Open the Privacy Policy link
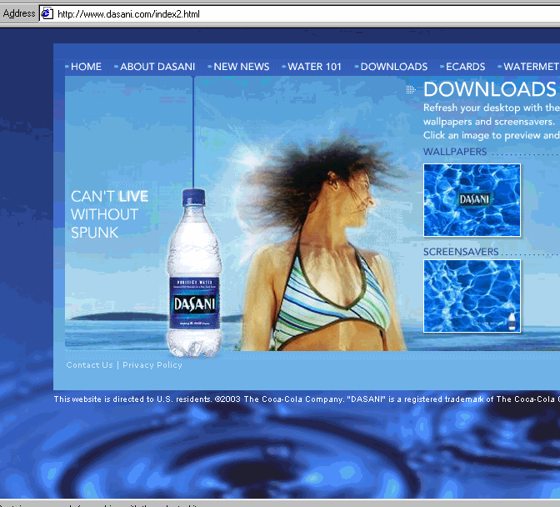 click(152, 364)
